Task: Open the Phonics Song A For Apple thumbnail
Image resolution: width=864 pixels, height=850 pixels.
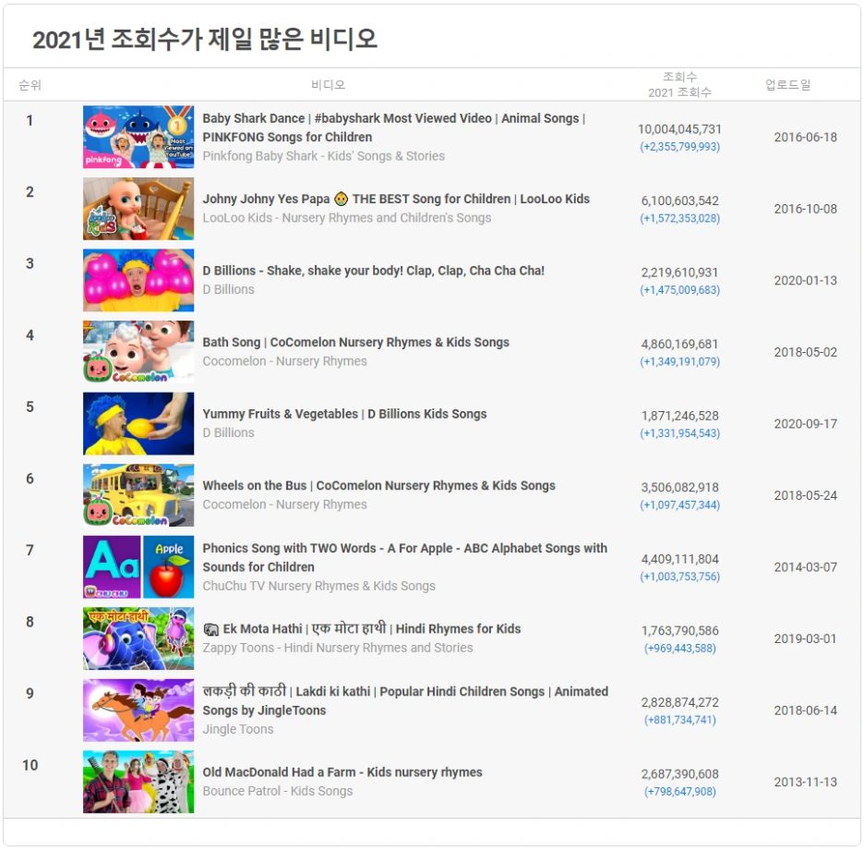Action: pyautogui.click(x=138, y=567)
